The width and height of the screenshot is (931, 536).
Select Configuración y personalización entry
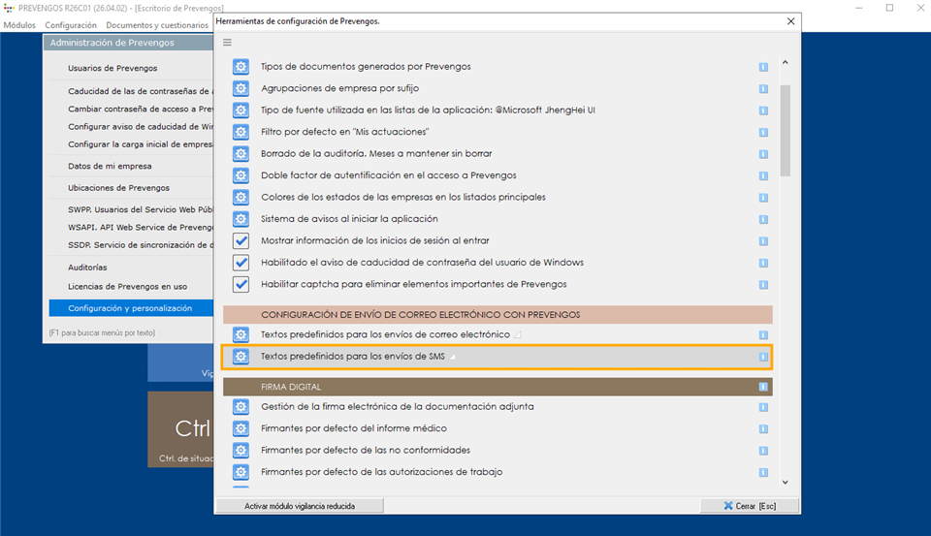point(131,308)
